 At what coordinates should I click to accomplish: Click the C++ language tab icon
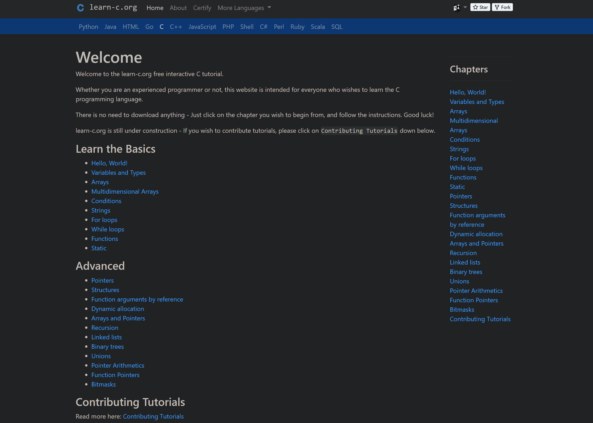click(x=175, y=27)
